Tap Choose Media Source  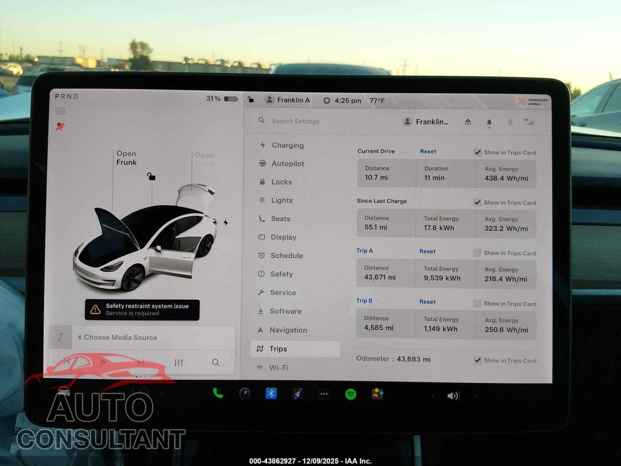pos(120,337)
